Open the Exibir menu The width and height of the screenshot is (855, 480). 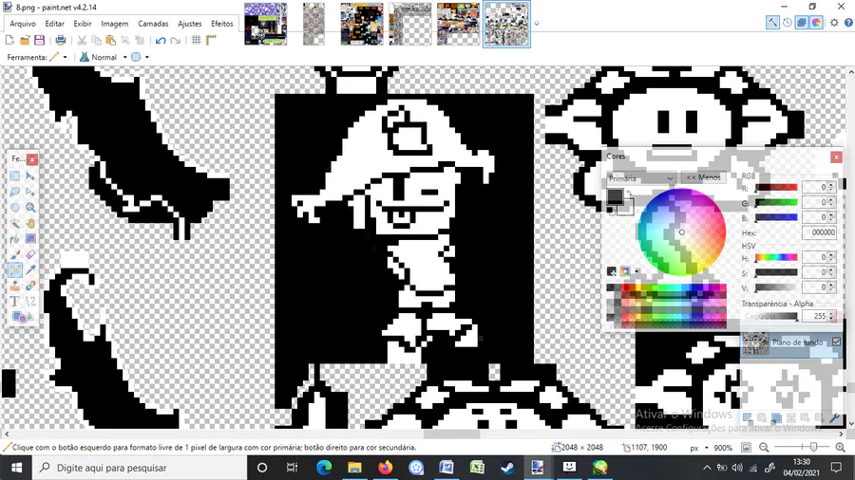point(83,24)
